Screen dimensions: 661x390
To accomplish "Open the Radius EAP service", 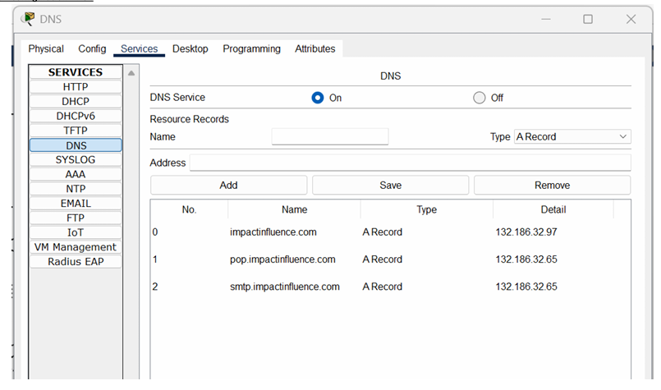I will (x=76, y=262).
